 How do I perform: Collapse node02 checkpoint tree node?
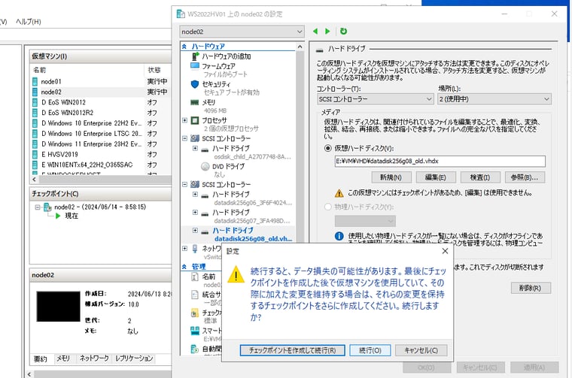click(x=38, y=207)
